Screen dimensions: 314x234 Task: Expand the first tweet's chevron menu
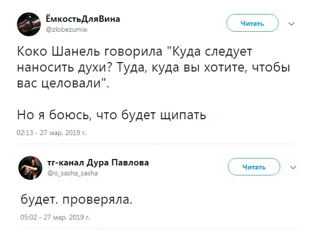[292, 24]
